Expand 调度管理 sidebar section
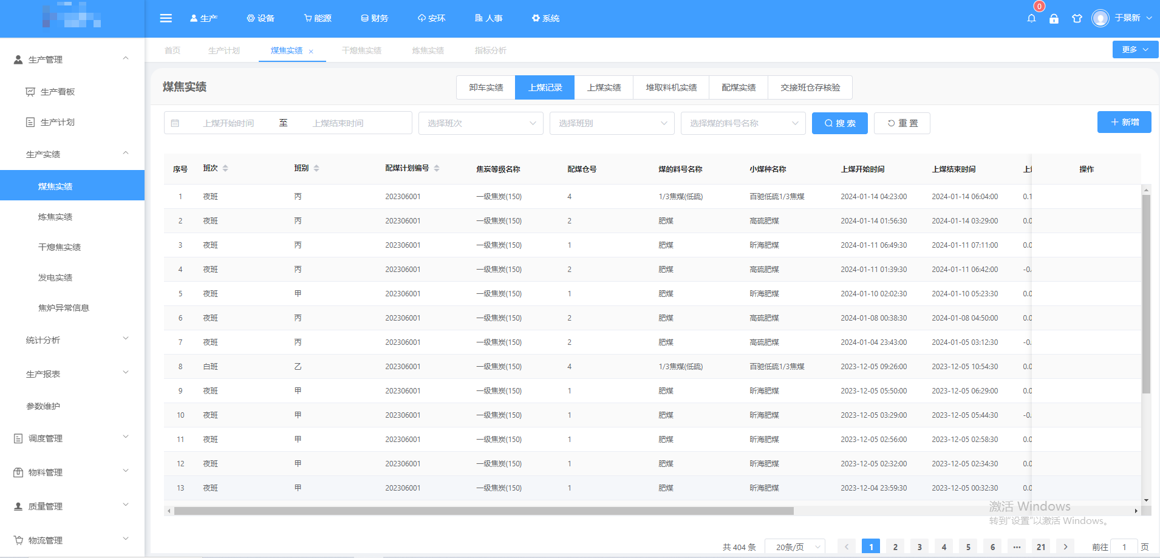The height and width of the screenshot is (558, 1160). pos(72,438)
